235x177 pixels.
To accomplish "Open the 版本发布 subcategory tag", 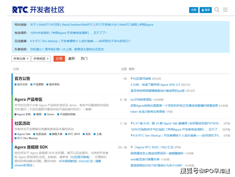I will (x=53, y=84).
